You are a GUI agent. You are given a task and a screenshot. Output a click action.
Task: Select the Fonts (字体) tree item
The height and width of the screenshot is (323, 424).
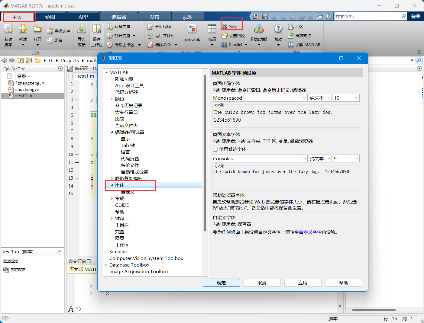(x=120, y=185)
